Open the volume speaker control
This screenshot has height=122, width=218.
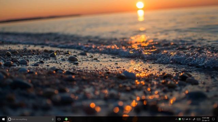tap(190, 119)
